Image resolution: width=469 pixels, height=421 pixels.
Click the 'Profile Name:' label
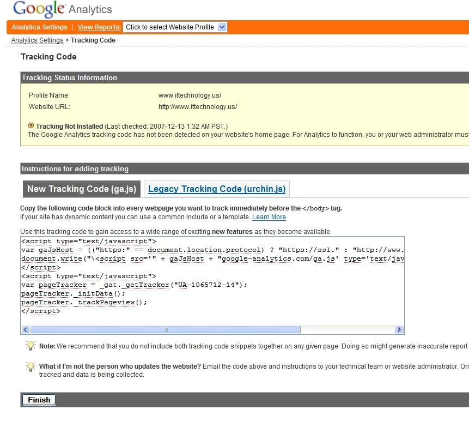[49, 95]
